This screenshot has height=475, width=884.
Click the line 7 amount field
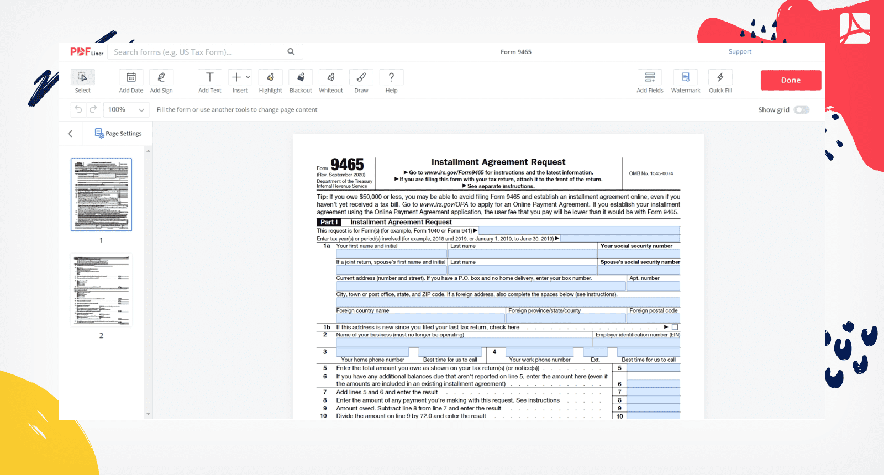point(654,392)
